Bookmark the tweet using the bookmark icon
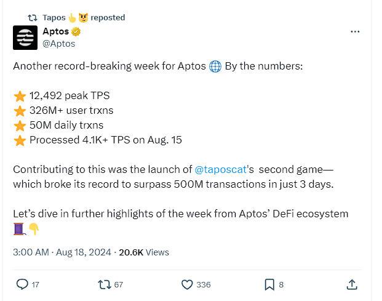Screen dimensions: 382x301 click(x=269, y=284)
